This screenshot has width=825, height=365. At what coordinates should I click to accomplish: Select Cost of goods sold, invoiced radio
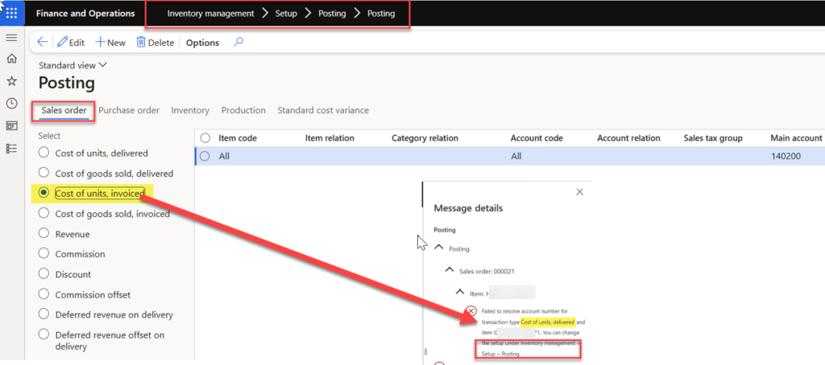(x=44, y=213)
